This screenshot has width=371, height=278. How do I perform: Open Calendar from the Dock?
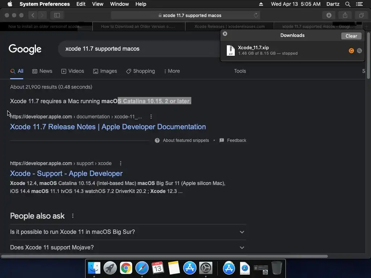(158, 268)
